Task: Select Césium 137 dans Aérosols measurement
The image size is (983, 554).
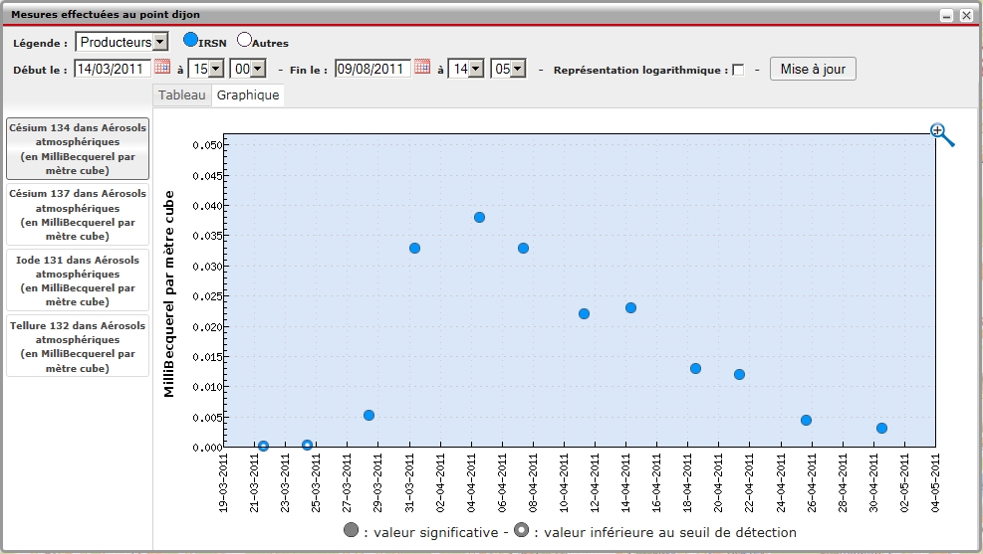Action: (x=78, y=215)
